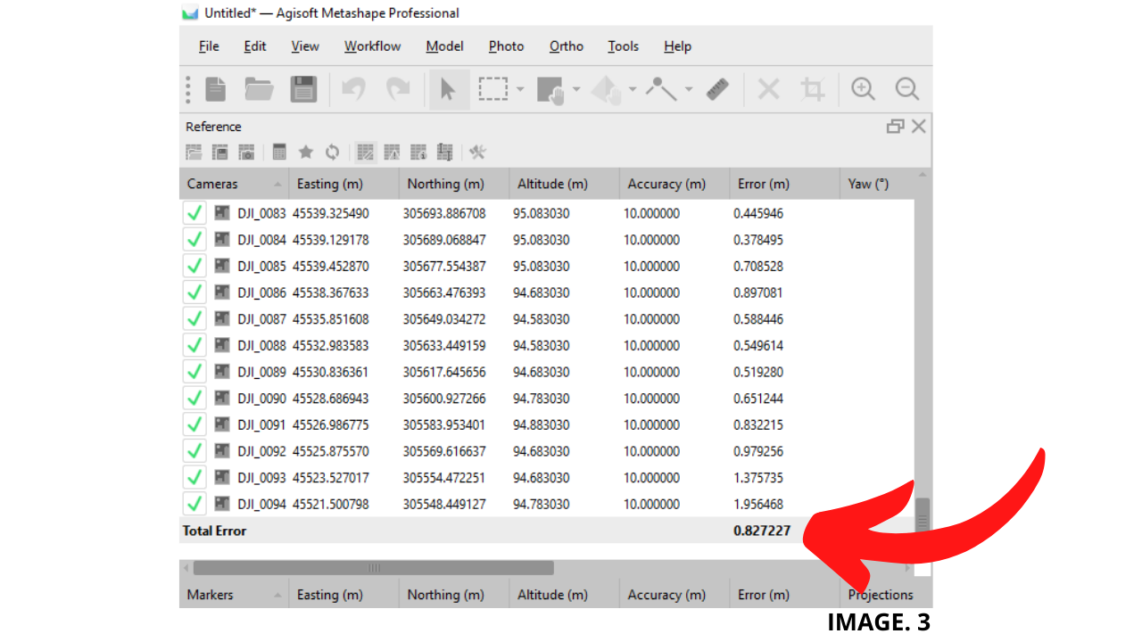Uncheck camera DJI_0086
The height and width of the screenshot is (642, 1142).
(x=194, y=292)
